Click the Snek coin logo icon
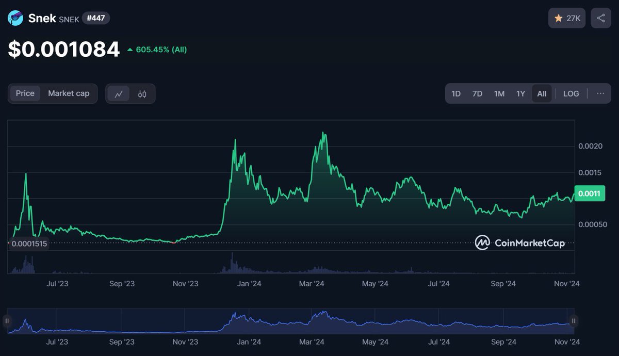Viewport: 619px width, 356px height. pos(15,18)
